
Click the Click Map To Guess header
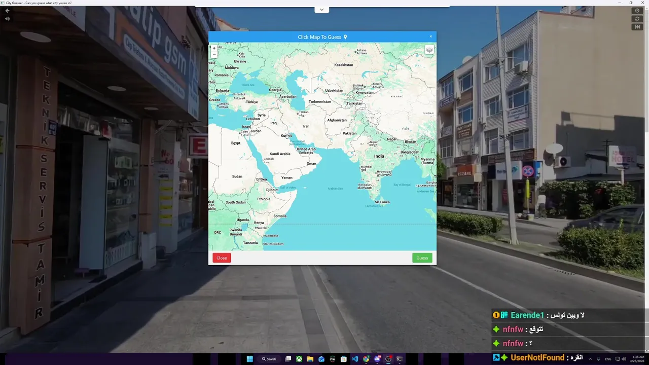(x=322, y=37)
